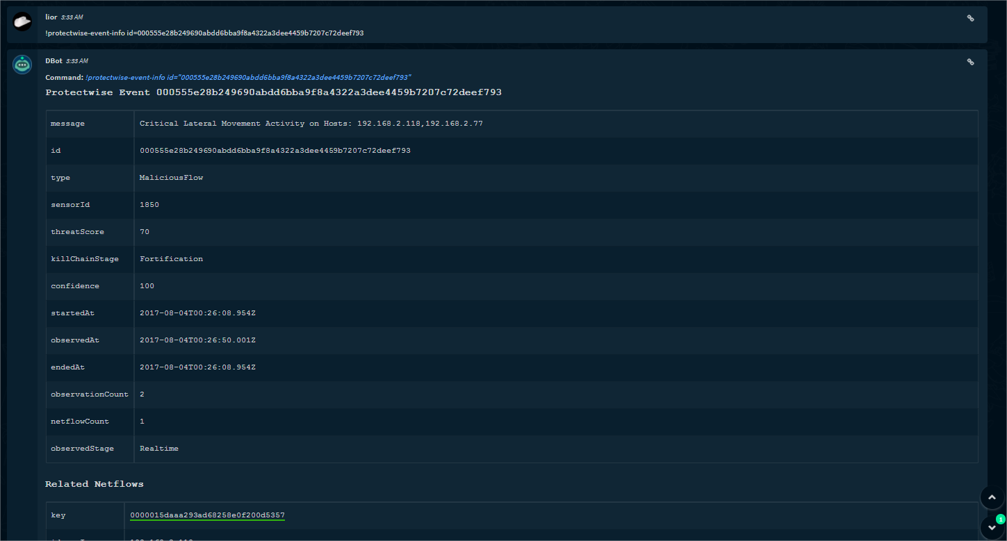Click lior's user avatar
The width and height of the screenshot is (1007, 541).
pyautogui.click(x=22, y=22)
